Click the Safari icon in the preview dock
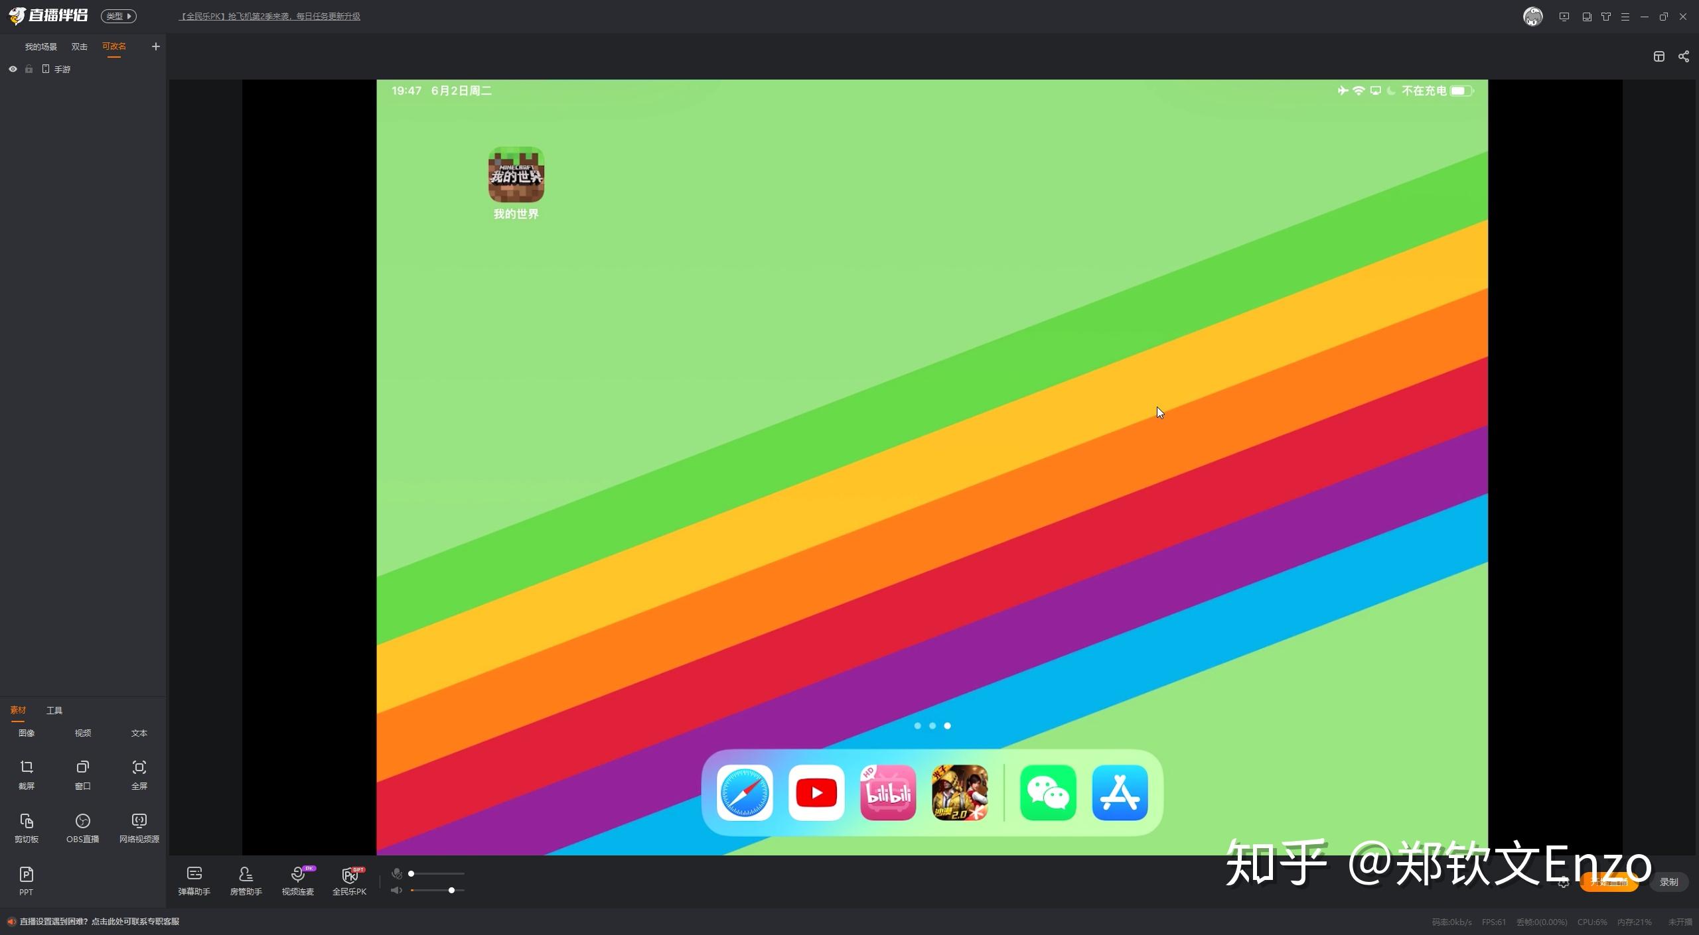The image size is (1699, 935). 745,792
